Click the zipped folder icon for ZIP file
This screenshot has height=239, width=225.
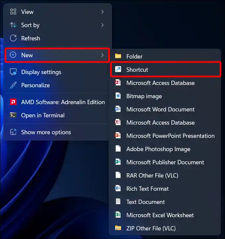[118, 228]
